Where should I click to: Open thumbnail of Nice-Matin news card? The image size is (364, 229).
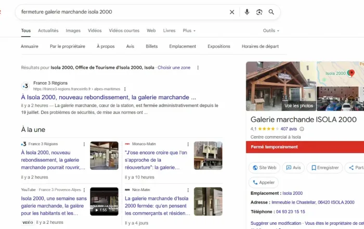tap(208, 201)
